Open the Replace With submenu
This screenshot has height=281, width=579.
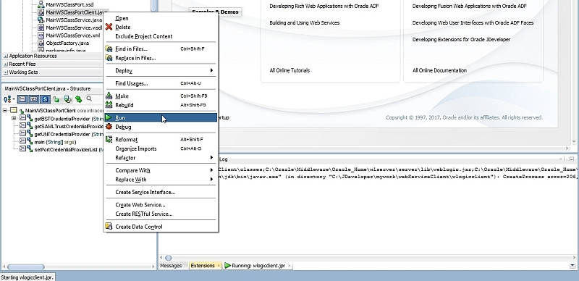pos(161,180)
